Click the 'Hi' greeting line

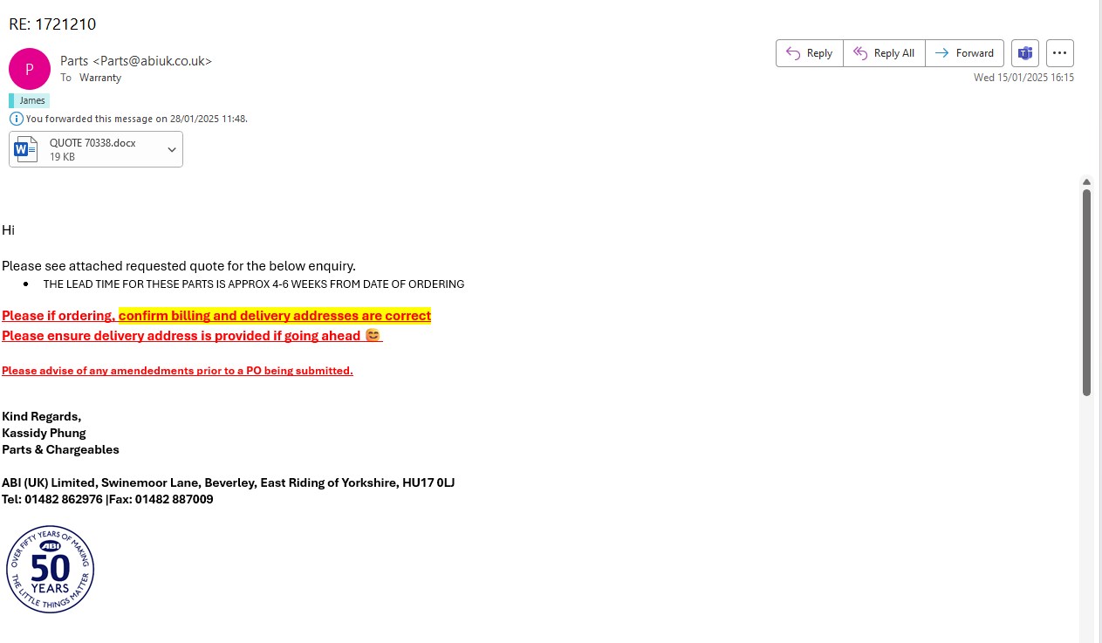[x=8, y=230]
